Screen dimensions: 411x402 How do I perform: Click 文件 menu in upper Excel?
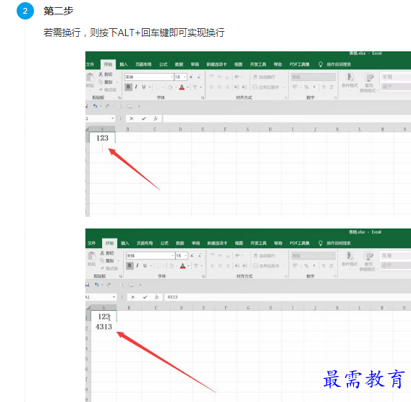[x=90, y=64]
